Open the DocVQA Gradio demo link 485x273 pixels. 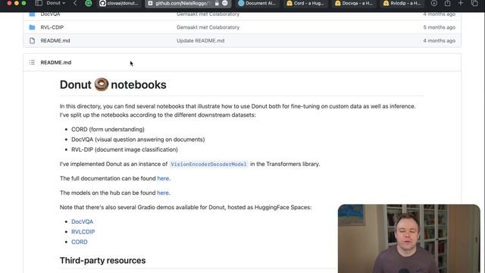(82, 221)
